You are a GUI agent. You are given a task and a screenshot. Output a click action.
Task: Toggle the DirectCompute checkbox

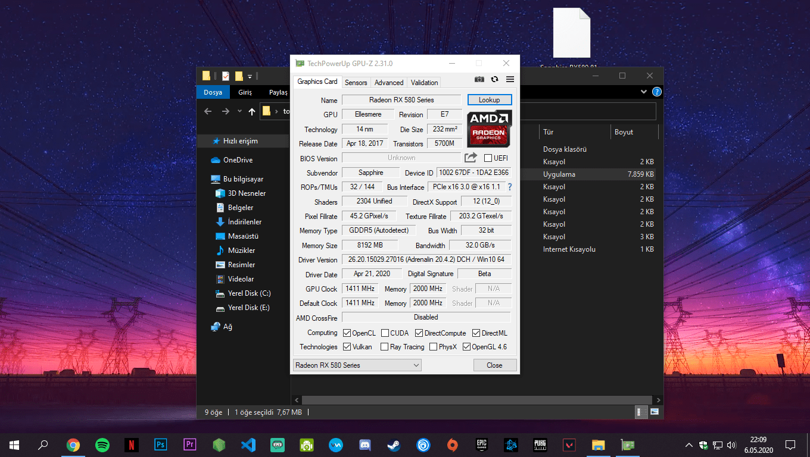pyautogui.click(x=419, y=333)
